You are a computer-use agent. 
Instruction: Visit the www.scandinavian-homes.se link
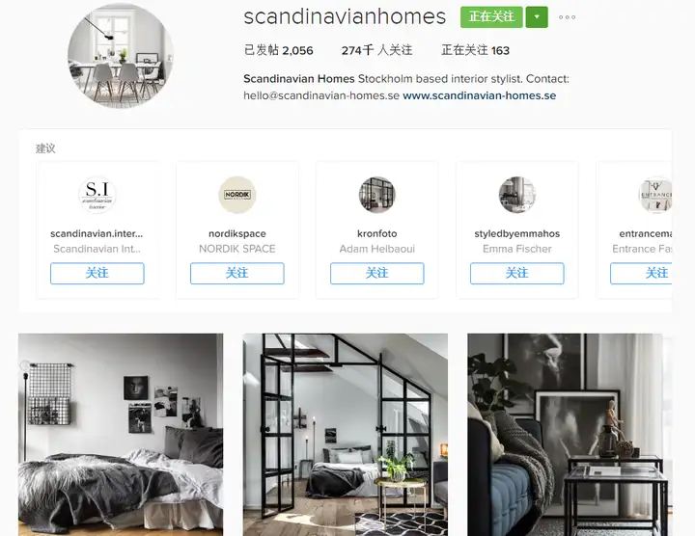tap(479, 95)
